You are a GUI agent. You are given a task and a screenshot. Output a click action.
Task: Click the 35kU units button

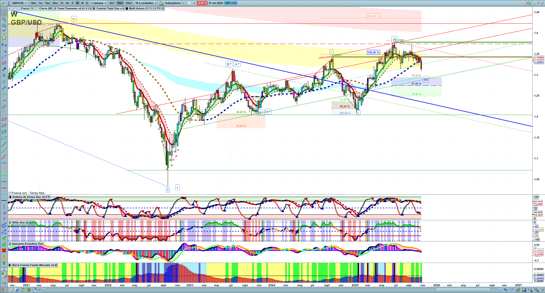pos(129,3)
